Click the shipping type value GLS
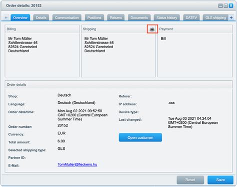Screen dimensions: 237x187 coord(61,149)
